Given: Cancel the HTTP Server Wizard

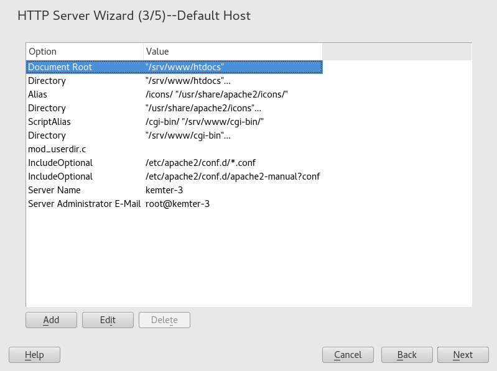Looking at the screenshot, I should [348, 355].
